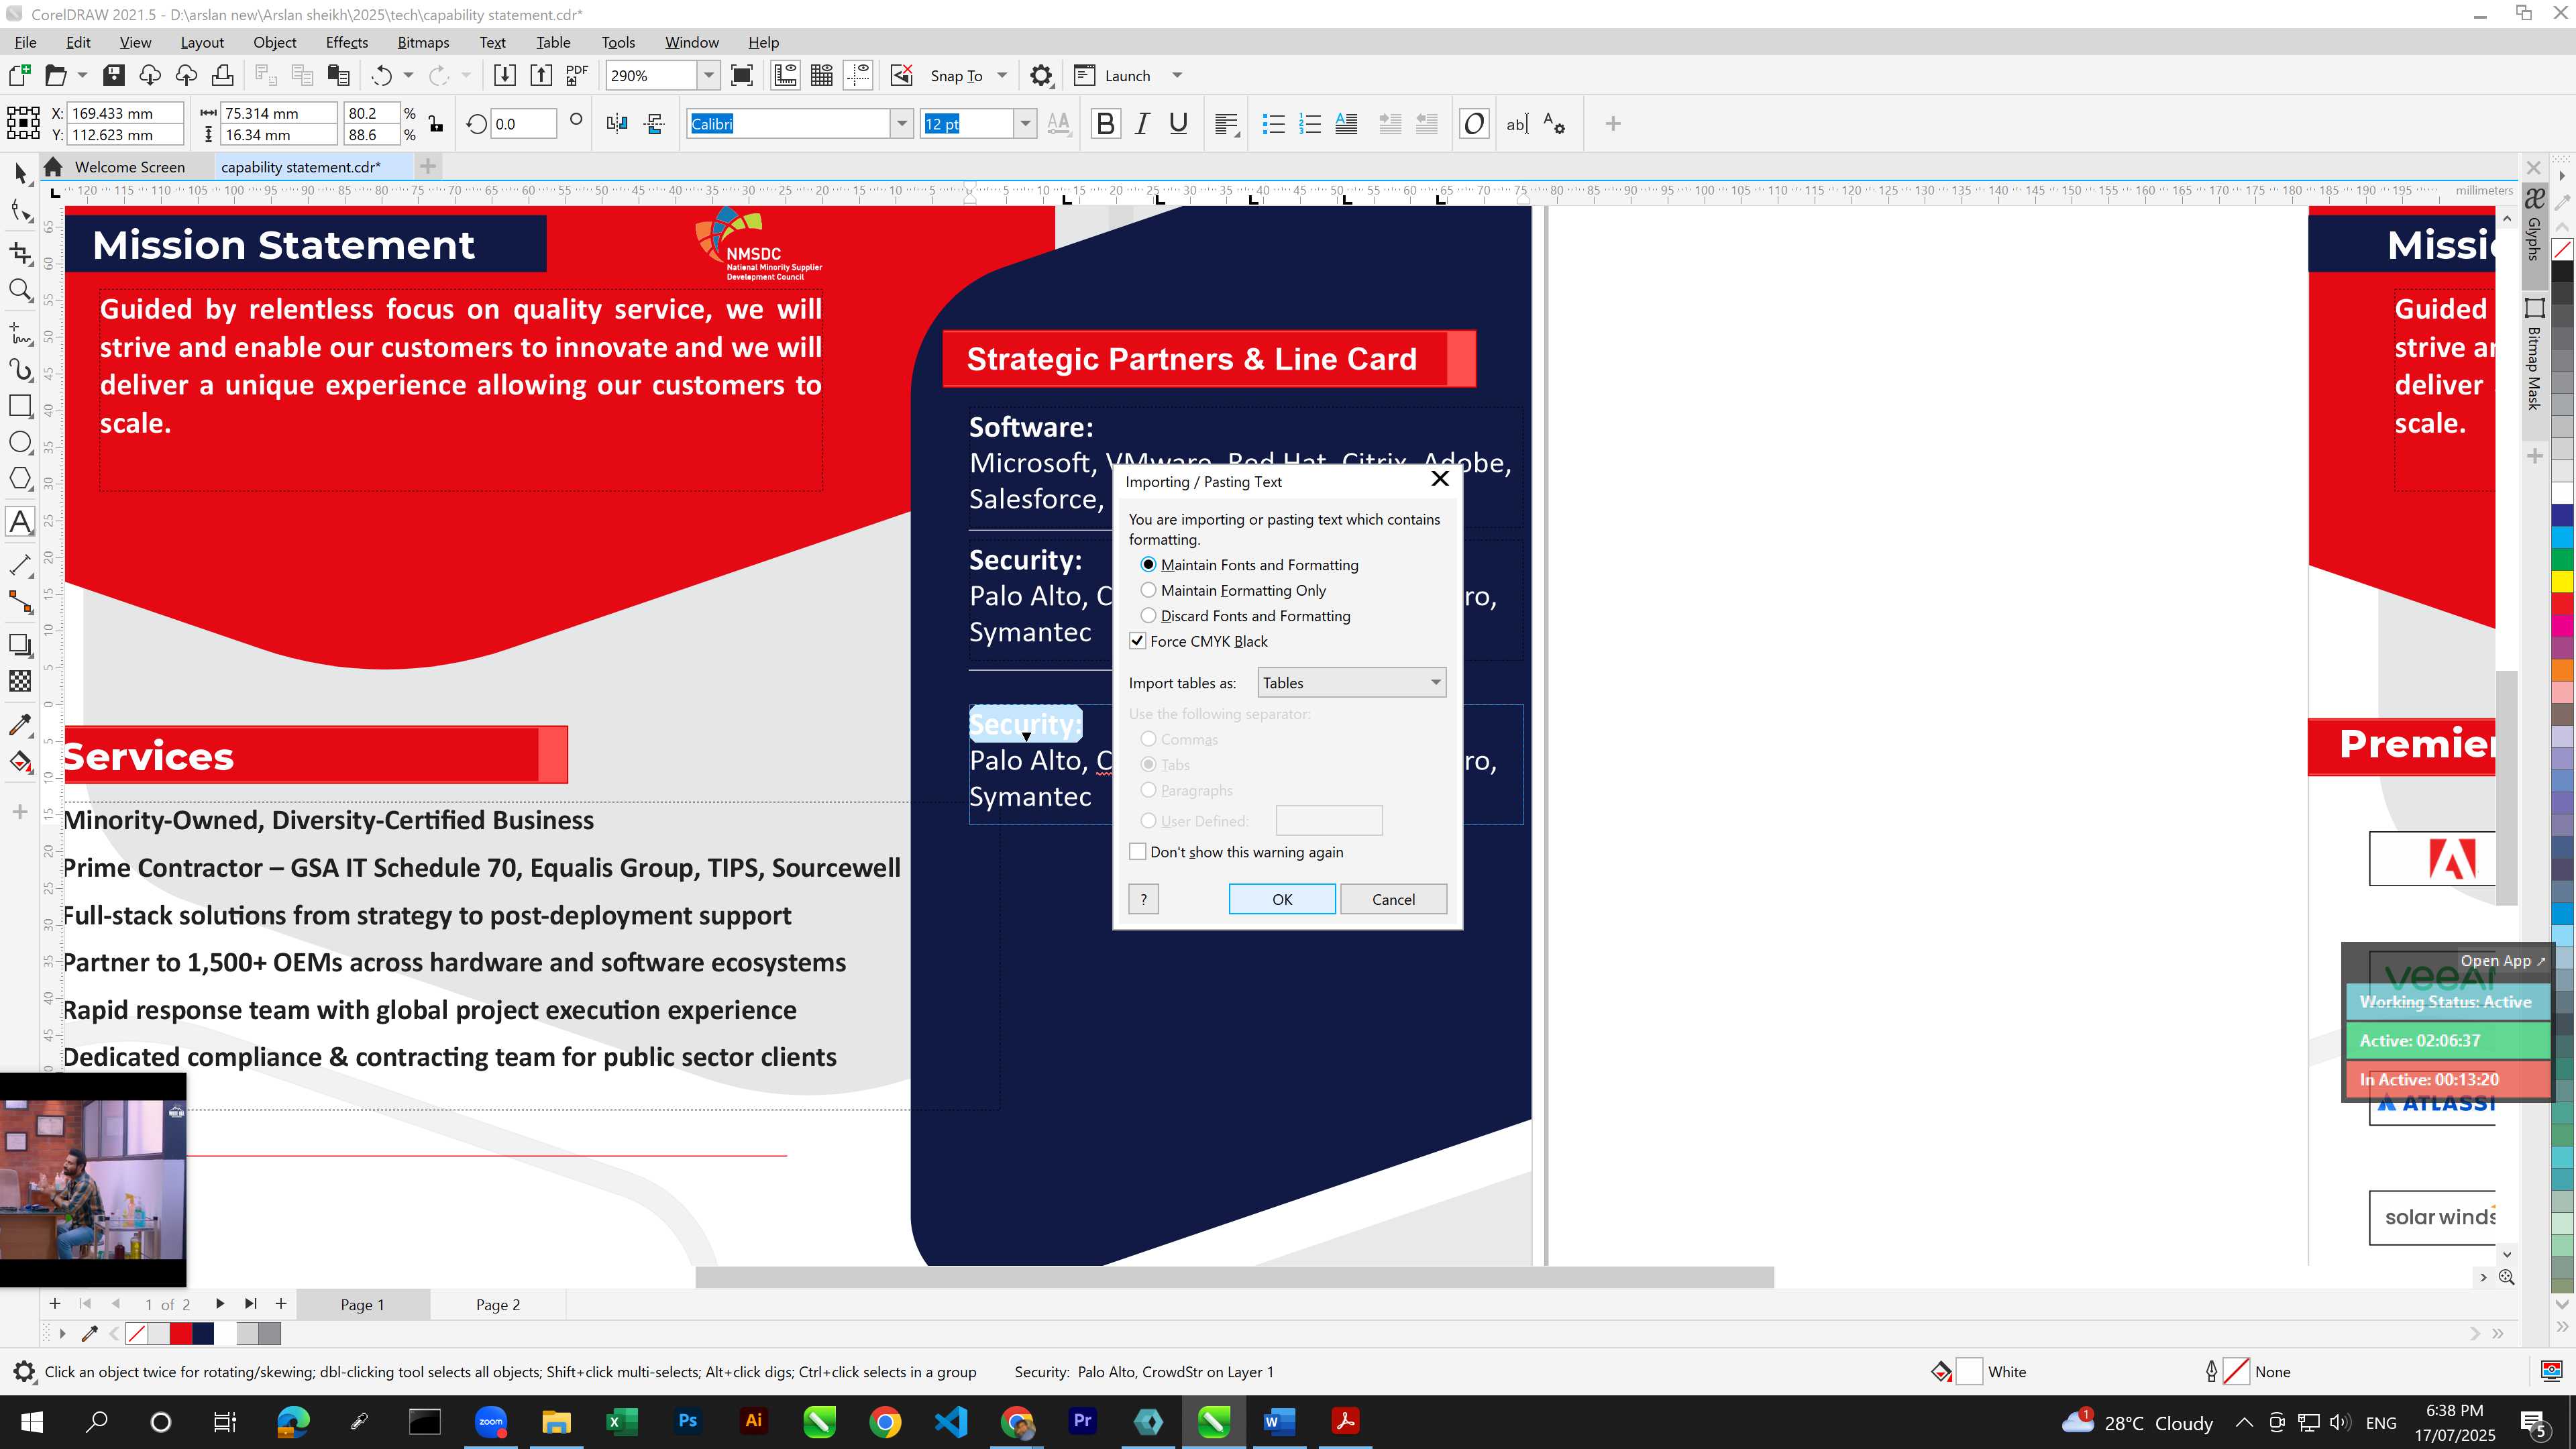Select the Text tool

pos(21,522)
